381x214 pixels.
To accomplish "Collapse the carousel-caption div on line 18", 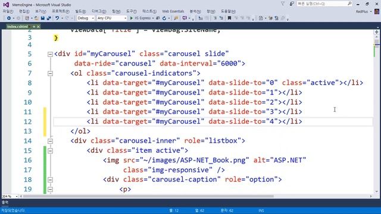I will (50, 180).
